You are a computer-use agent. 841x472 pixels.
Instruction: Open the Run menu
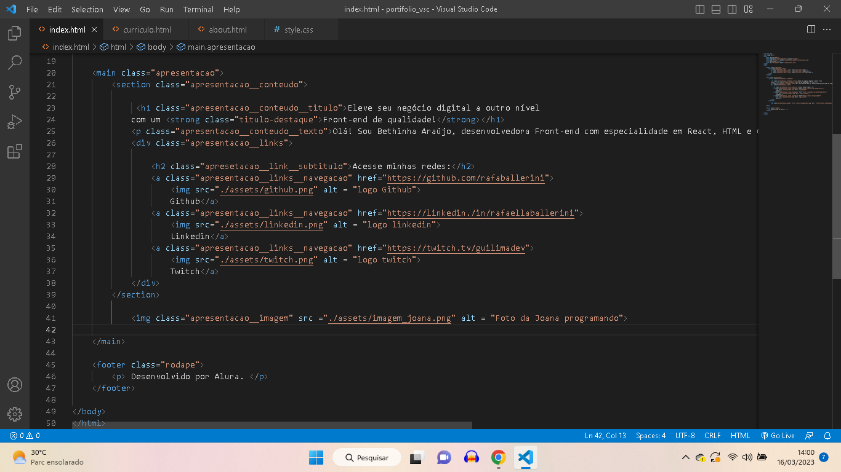point(166,9)
